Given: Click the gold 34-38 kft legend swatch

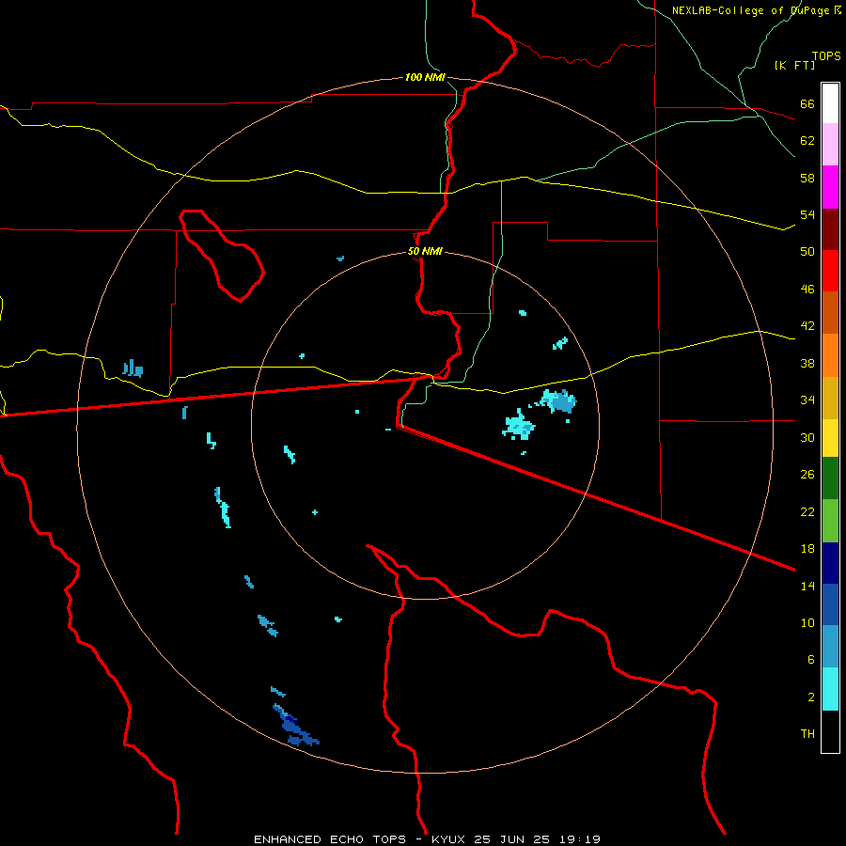Looking at the screenshot, I should (830, 398).
